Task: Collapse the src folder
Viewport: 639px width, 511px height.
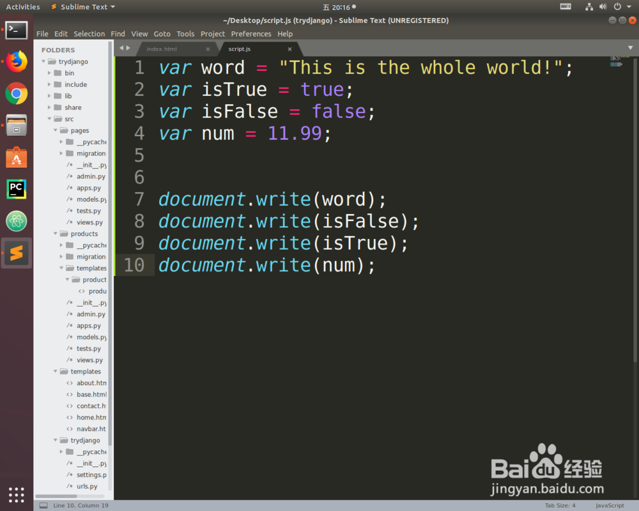Action: pyautogui.click(x=49, y=119)
